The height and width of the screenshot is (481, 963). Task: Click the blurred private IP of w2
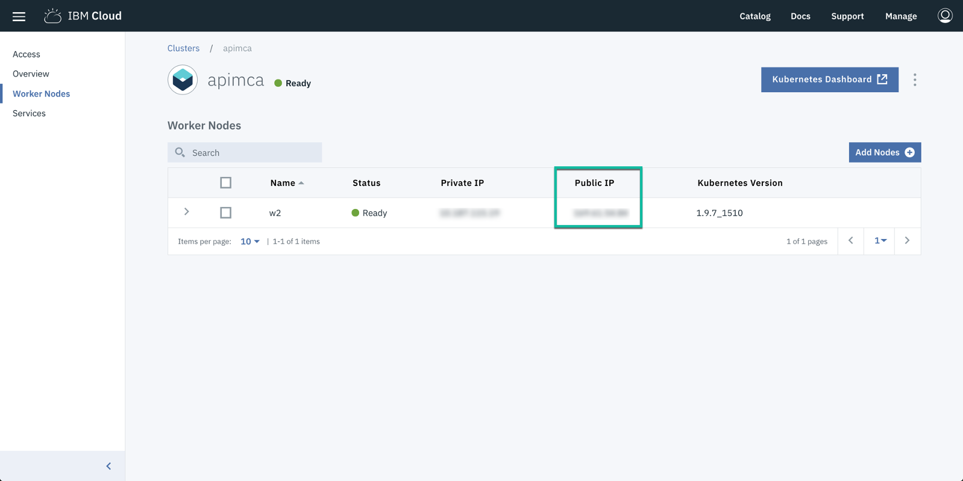coord(470,213)
